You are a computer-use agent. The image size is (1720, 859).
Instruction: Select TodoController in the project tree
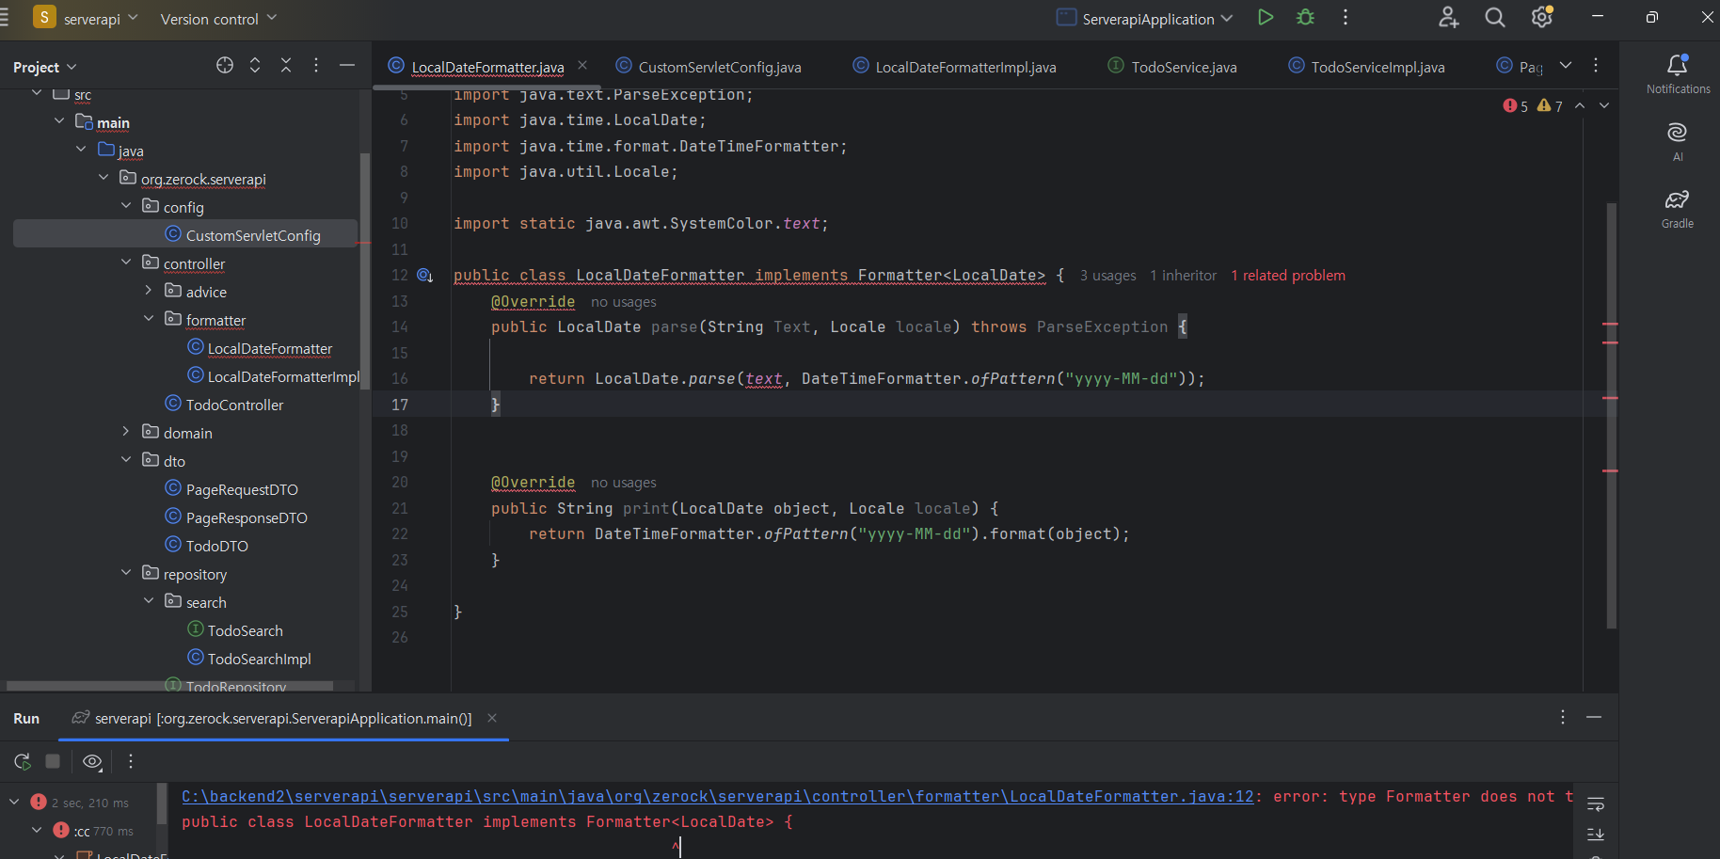[234, 405]
